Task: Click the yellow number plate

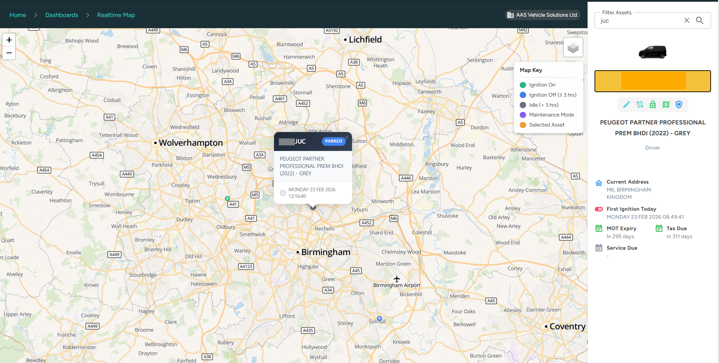Action: click(653, 81)
